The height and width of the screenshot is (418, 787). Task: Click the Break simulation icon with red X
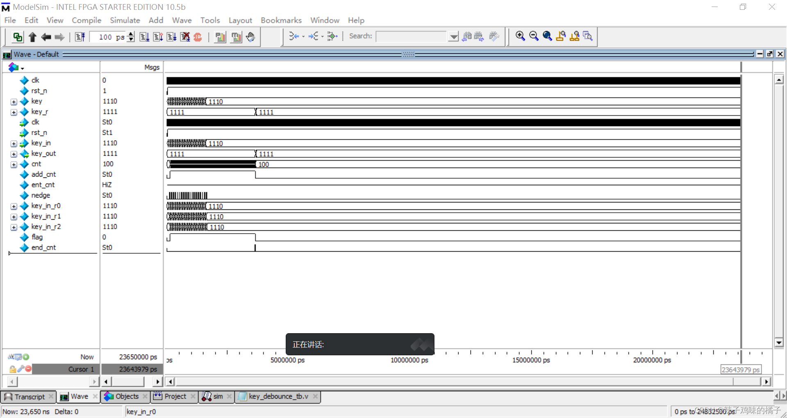point(185,37)
